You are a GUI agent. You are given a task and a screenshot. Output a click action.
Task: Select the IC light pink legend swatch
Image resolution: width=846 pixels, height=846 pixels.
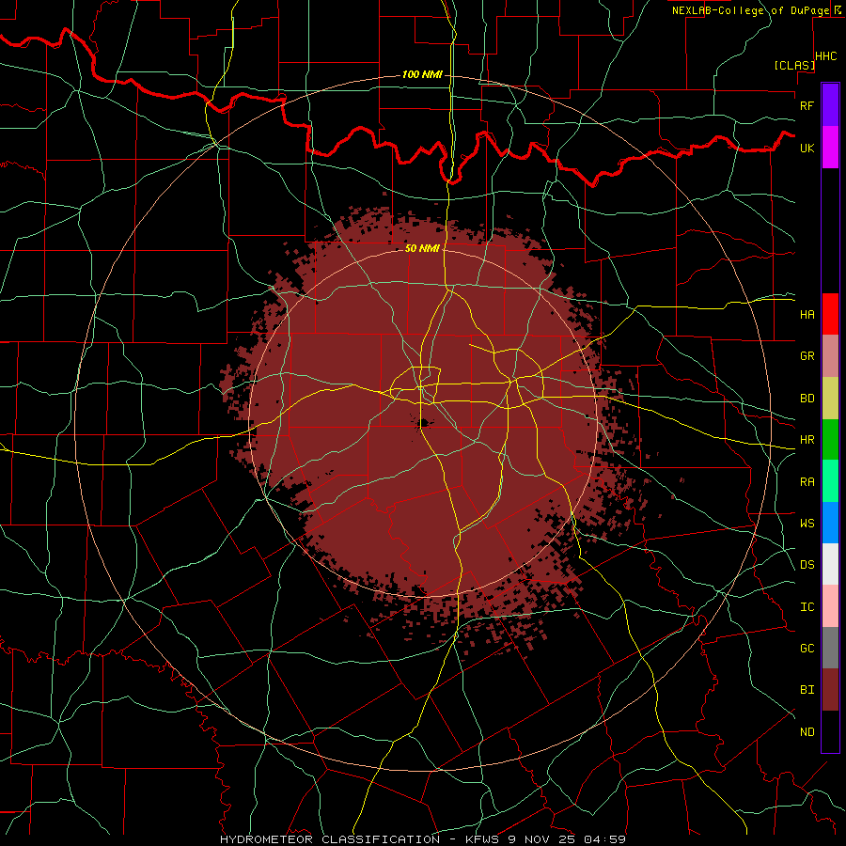(x=830, y=606)
